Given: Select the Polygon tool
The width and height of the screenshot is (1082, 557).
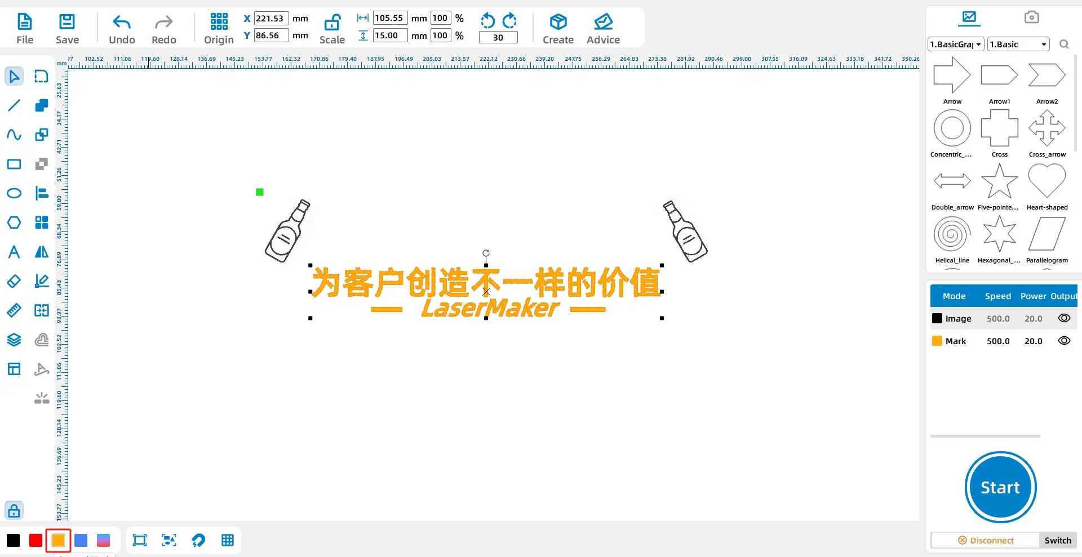Looking at the screenshot, I should coord(14,222).
